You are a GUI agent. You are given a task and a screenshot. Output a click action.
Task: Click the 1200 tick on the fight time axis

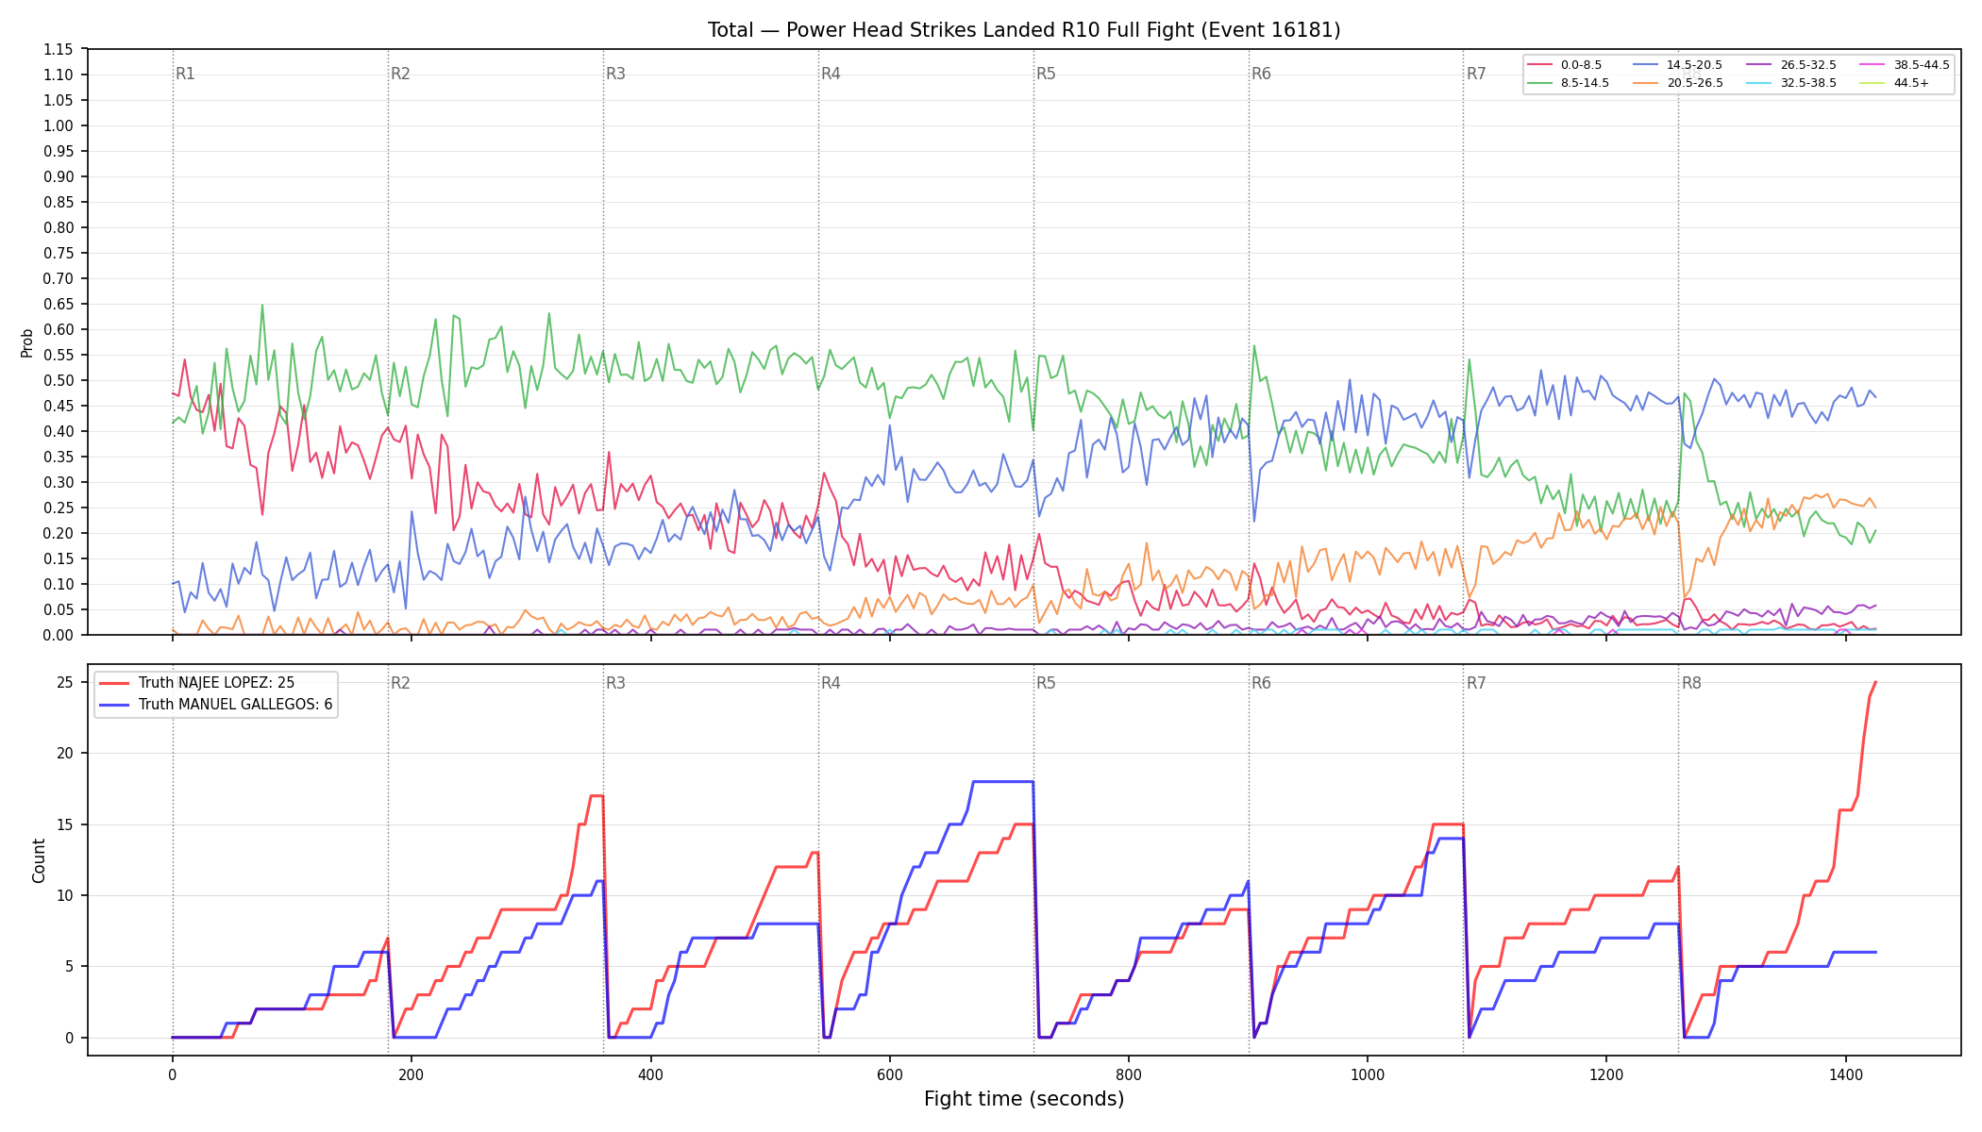(1606, 1074)
